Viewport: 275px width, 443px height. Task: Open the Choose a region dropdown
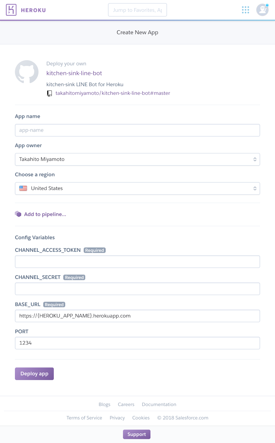tap(137, 188)
